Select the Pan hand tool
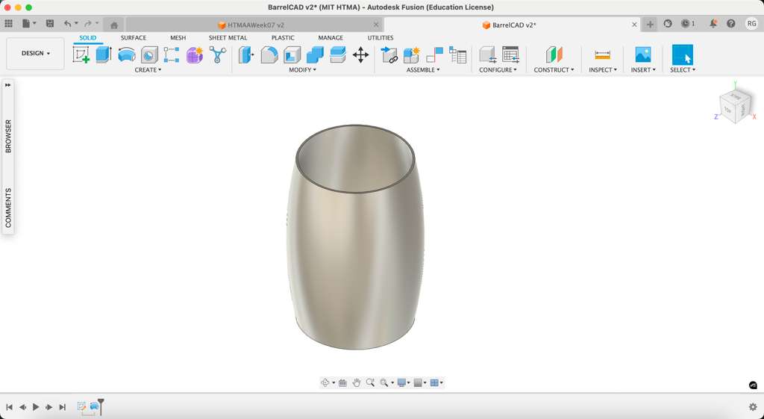The height and width of the screenshot is (419, 764). tap(357, 382)
